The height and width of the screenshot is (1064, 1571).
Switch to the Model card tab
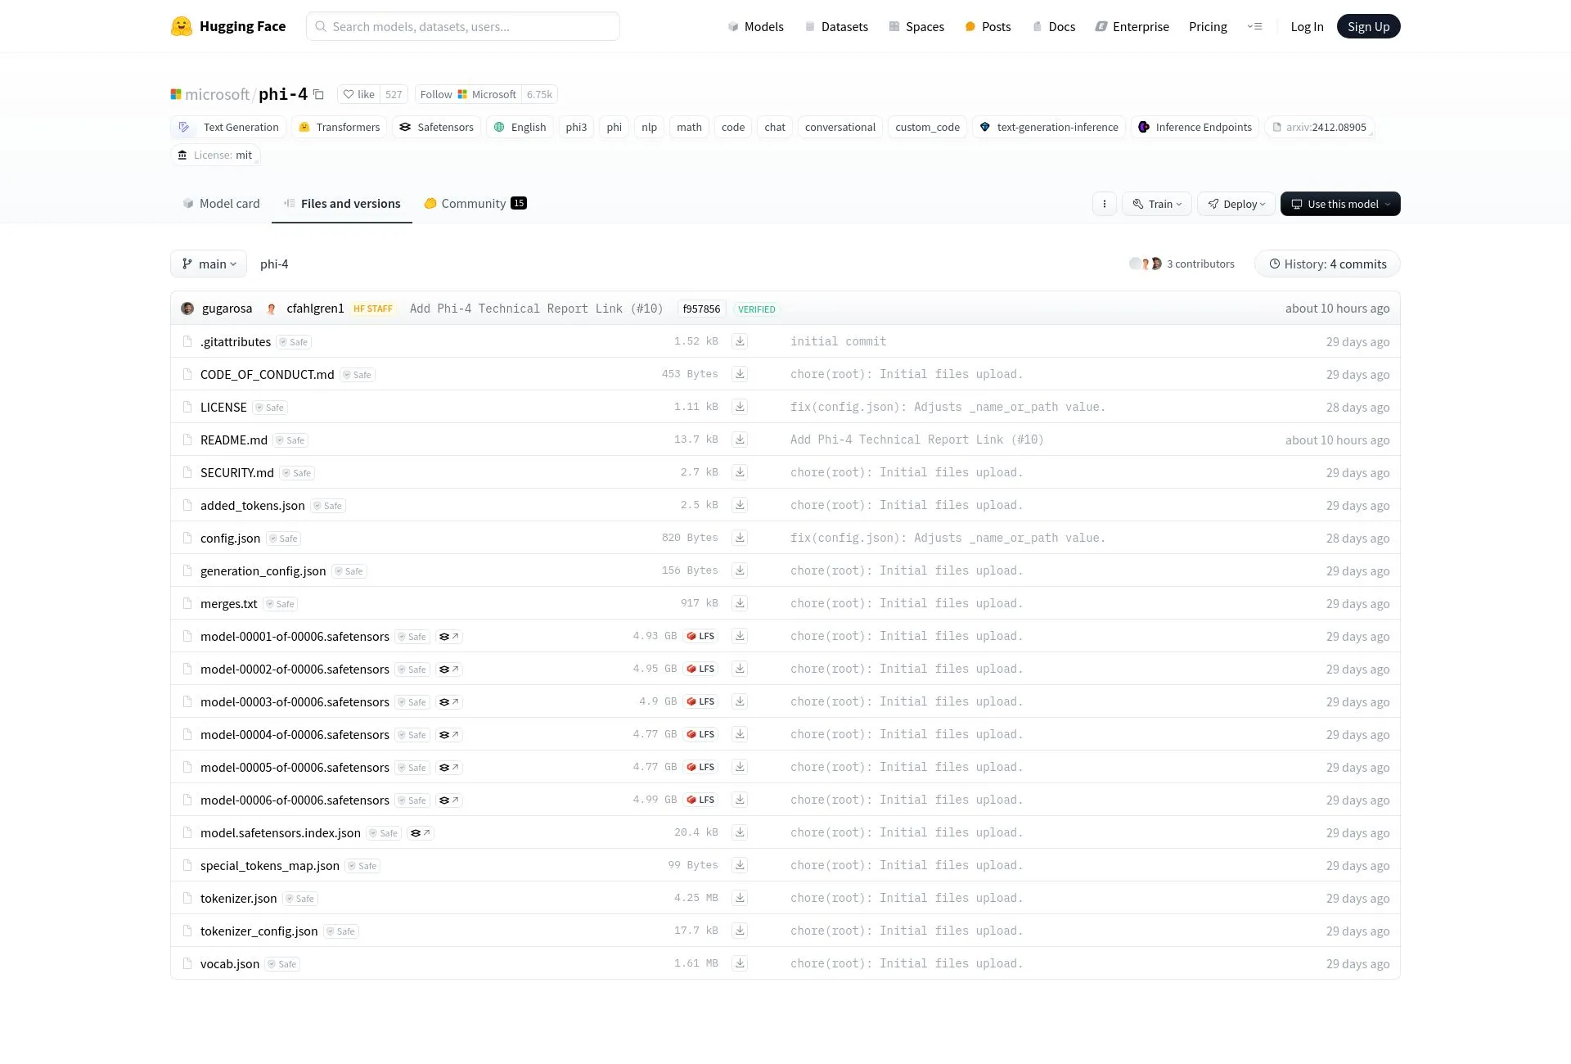[221, 204]
